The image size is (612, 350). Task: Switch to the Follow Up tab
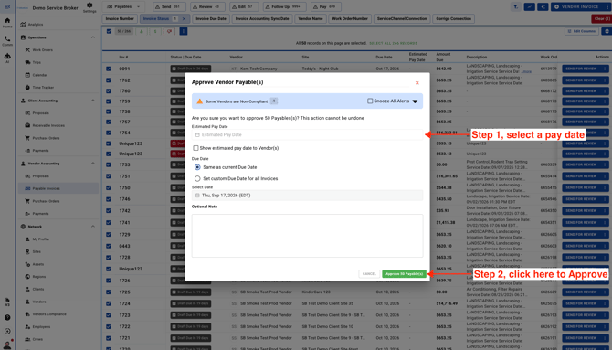click(284, 6)
